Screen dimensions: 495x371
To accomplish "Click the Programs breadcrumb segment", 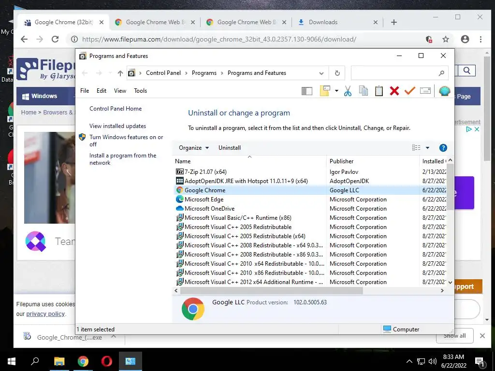I will click(204, 73).
